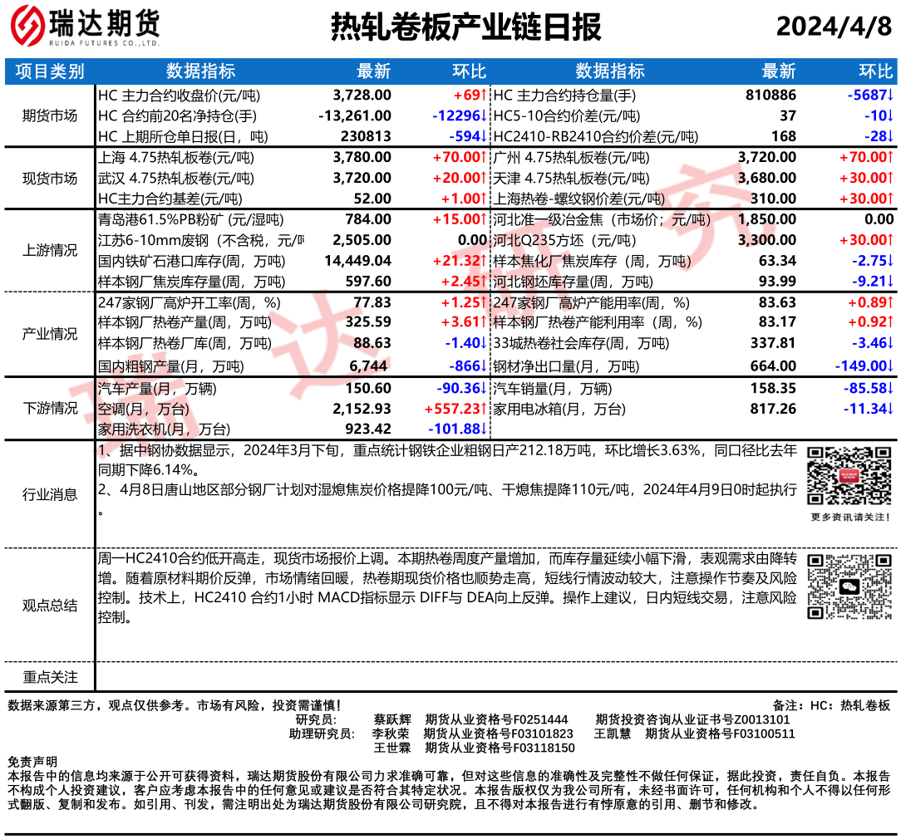The width and height of the screenshot is (901, 839).
Task: Click the date 2024/4/8
Action: (x=834, y=27)
